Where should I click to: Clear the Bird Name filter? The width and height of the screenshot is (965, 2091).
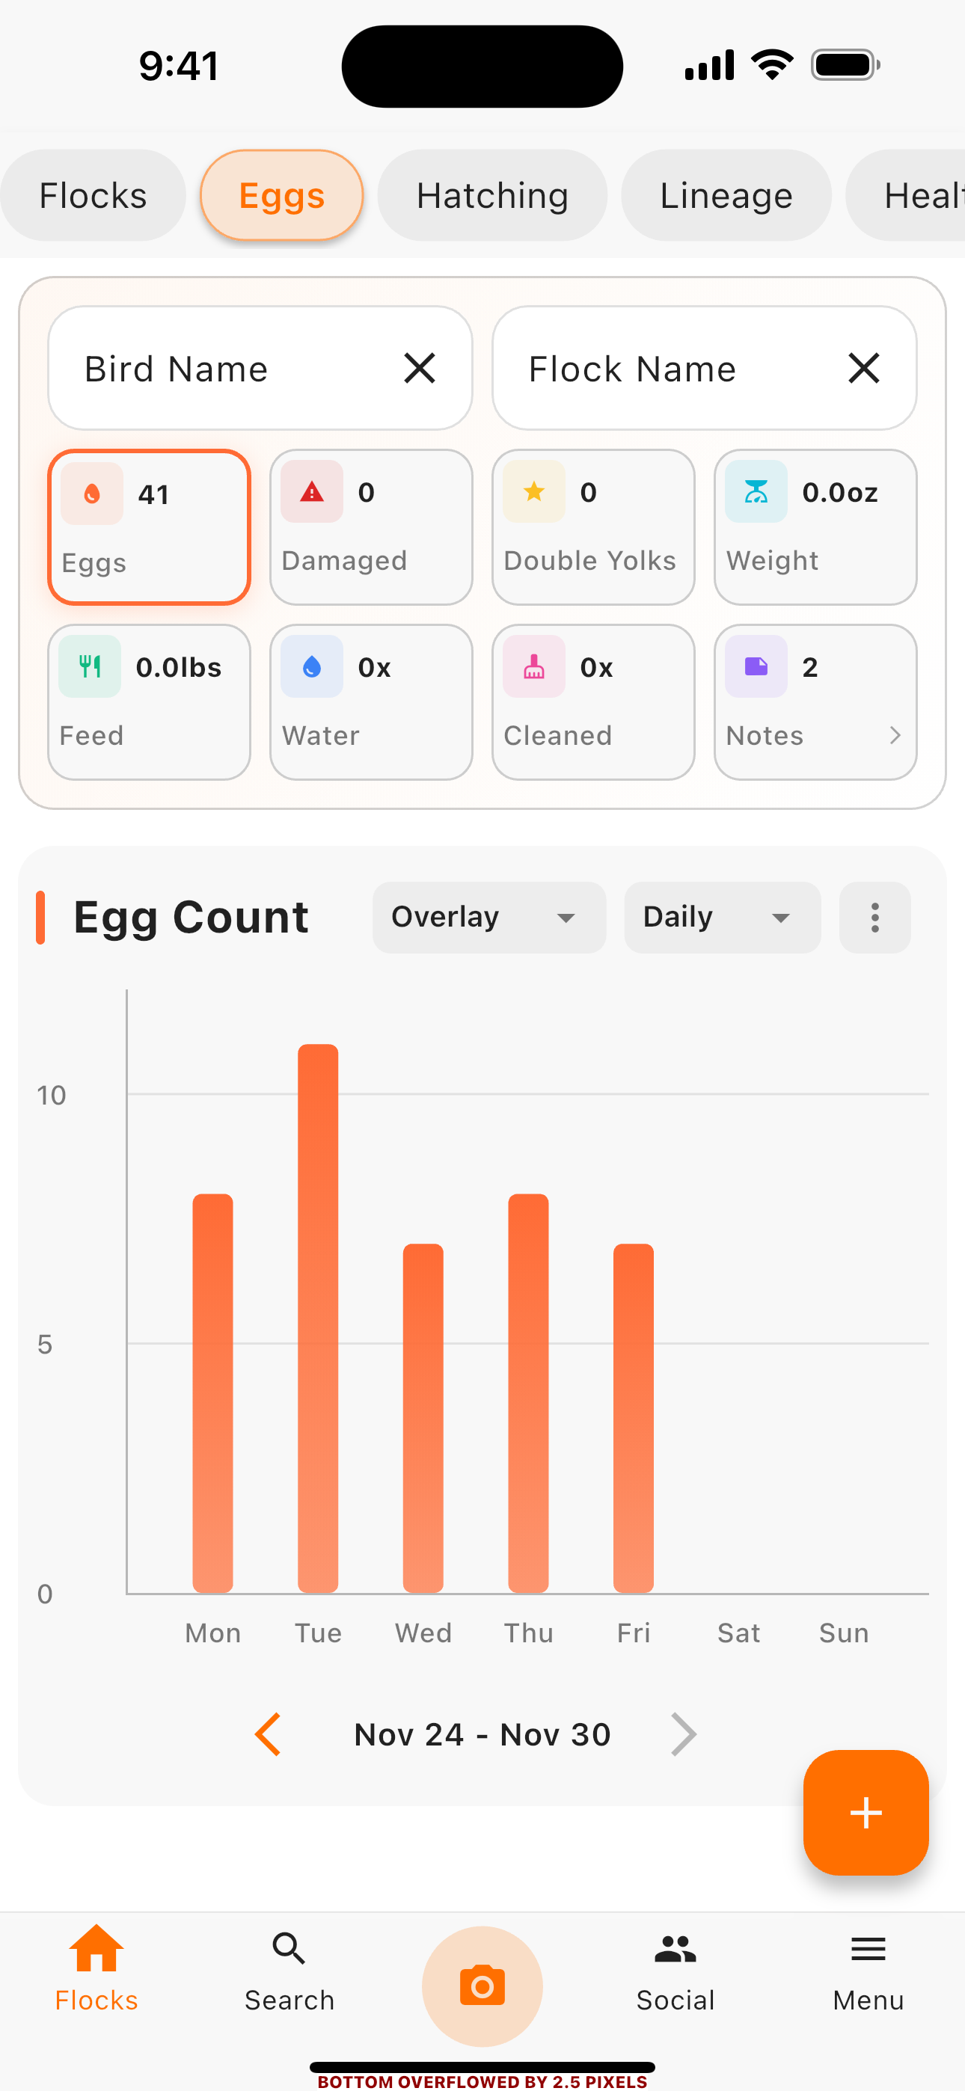click(x=419, y=369)
